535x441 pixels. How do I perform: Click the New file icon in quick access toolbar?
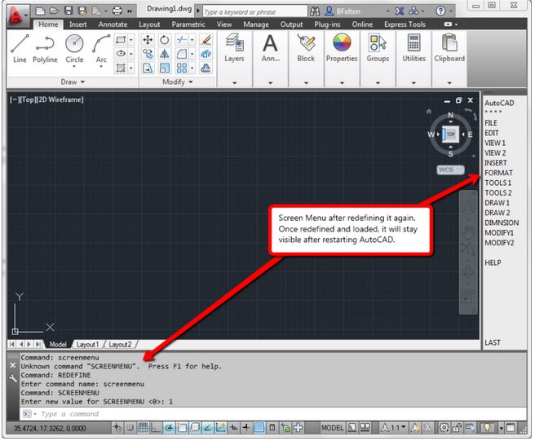(x=40, y=11)
